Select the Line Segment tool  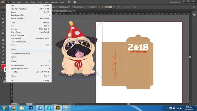(x=3, y=26)
